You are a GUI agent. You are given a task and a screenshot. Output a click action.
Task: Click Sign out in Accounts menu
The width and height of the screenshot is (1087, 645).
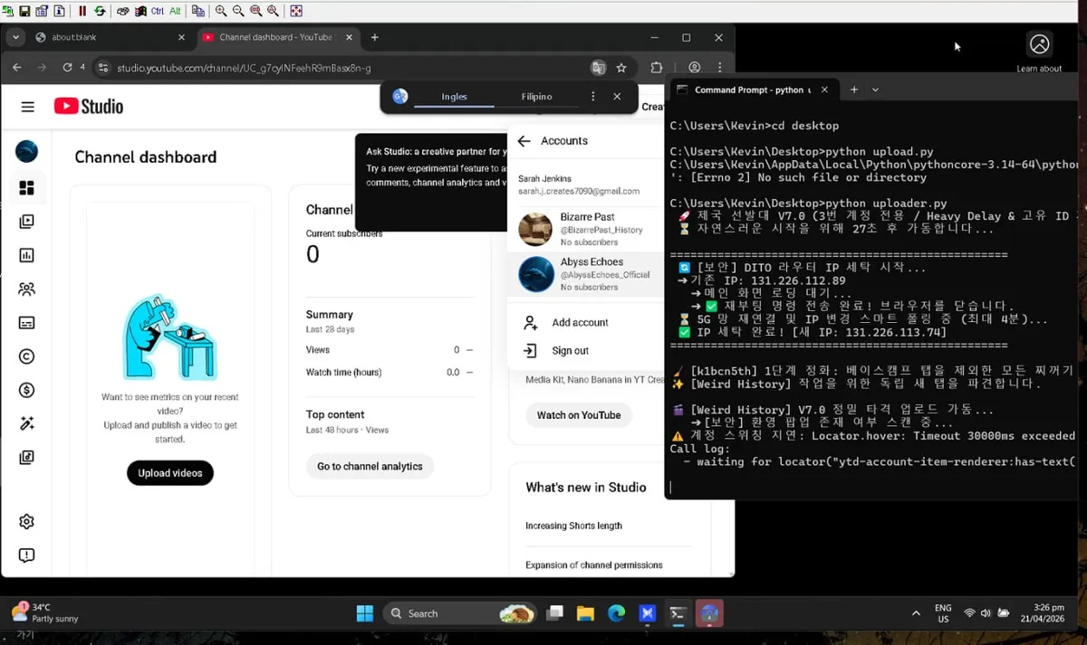coord(585,350)
